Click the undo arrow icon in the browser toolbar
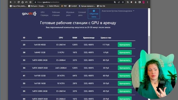The height and width of the screenshot is (100, 178). coord(26,2)
